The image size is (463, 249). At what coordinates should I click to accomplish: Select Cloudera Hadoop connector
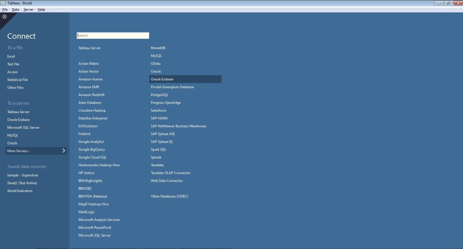(92, 110)
